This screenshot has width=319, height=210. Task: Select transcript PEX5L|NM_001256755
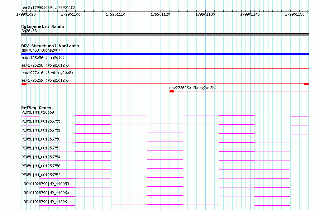coord(41,121)
